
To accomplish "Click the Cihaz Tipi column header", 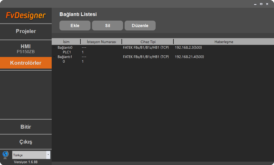I will (148, 42).
